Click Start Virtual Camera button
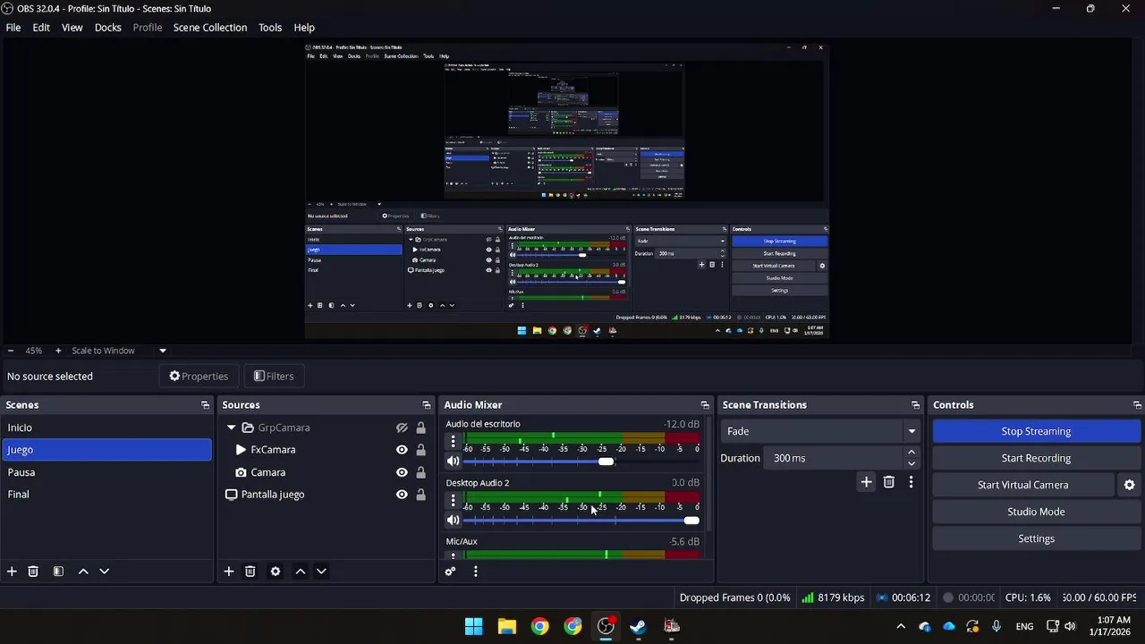Image resolution: width=1145 pixels, height=644 pixels. point(1023,485)
